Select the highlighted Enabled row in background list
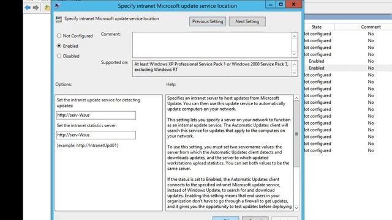 click(349, 68)
